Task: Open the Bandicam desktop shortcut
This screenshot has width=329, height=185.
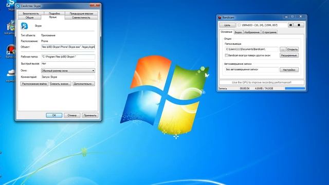Action: (x=10, y=51)
